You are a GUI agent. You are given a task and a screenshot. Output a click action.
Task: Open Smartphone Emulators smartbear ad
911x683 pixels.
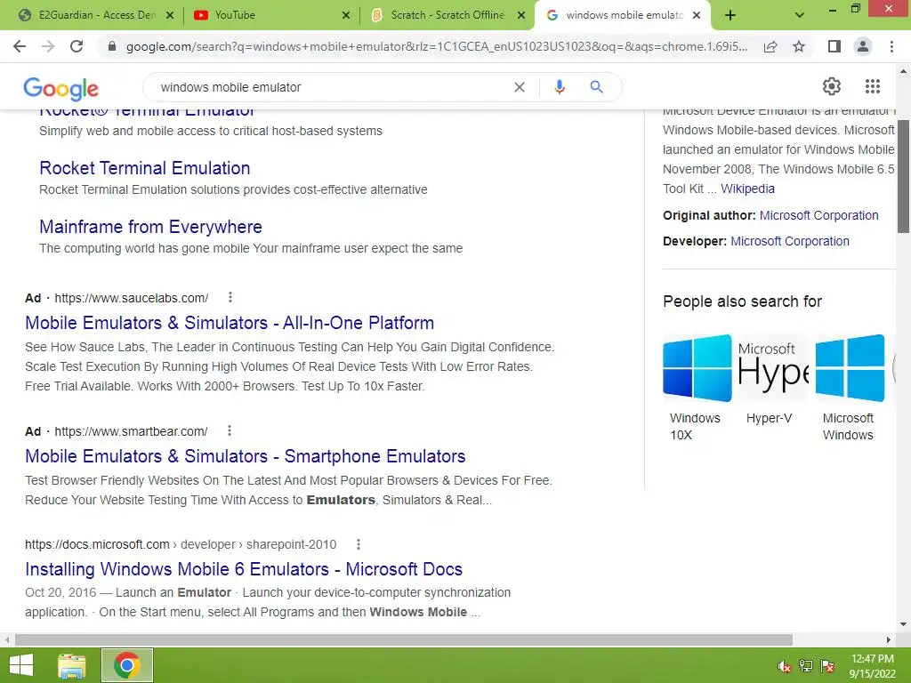[246, 456]
